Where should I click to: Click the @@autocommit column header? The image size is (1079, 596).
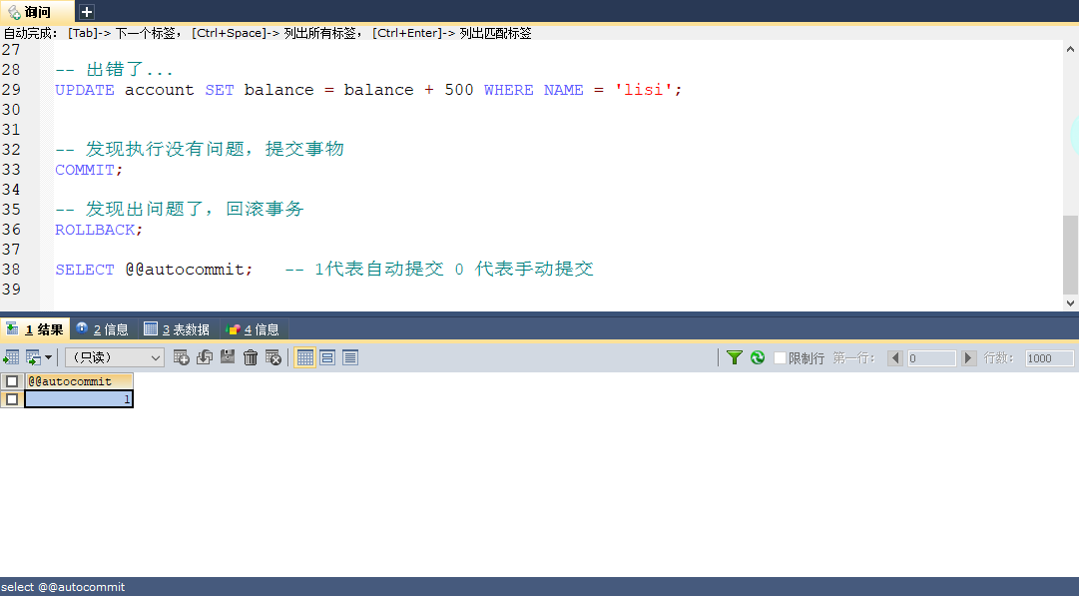[79, 381]
